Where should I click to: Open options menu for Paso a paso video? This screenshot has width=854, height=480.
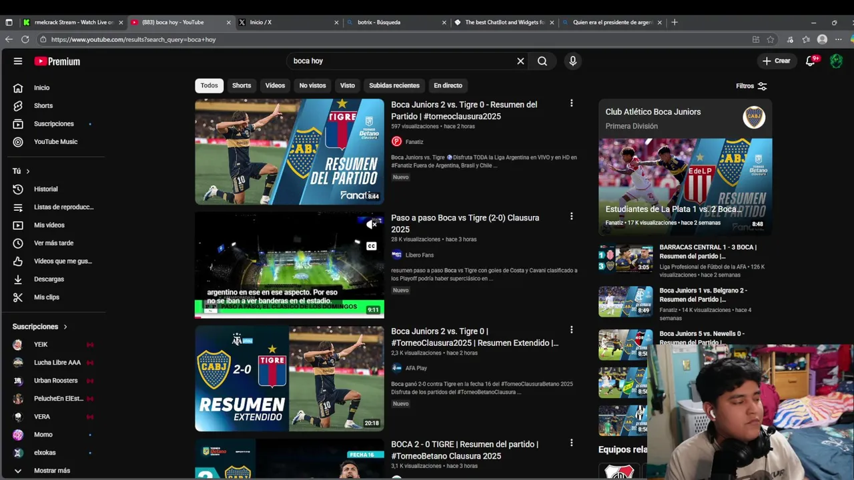pos(571,217)
